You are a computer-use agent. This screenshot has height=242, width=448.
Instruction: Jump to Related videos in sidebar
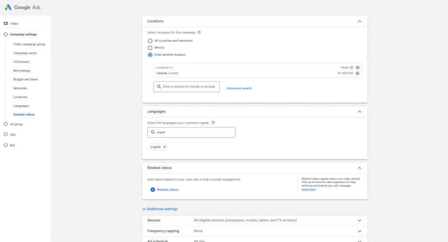coord(24,114)
